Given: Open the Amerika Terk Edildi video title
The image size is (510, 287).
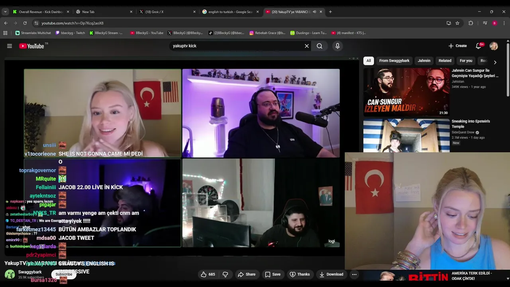Looking at the screenshot, I should (x=472, y=275).
